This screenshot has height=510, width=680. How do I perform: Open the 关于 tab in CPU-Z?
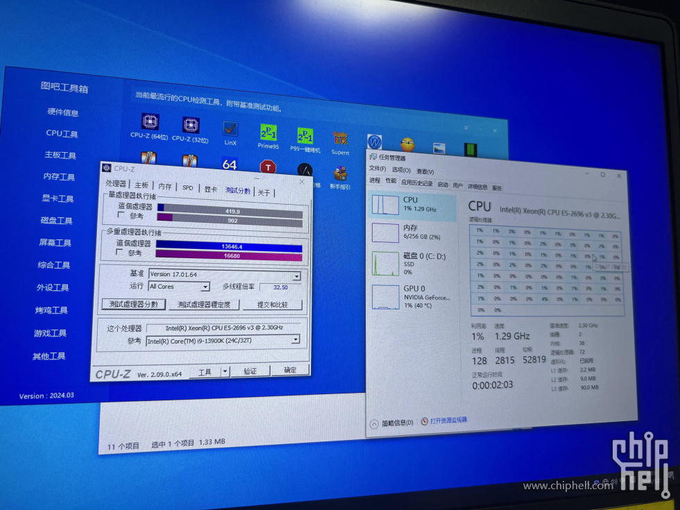(264, 193)
